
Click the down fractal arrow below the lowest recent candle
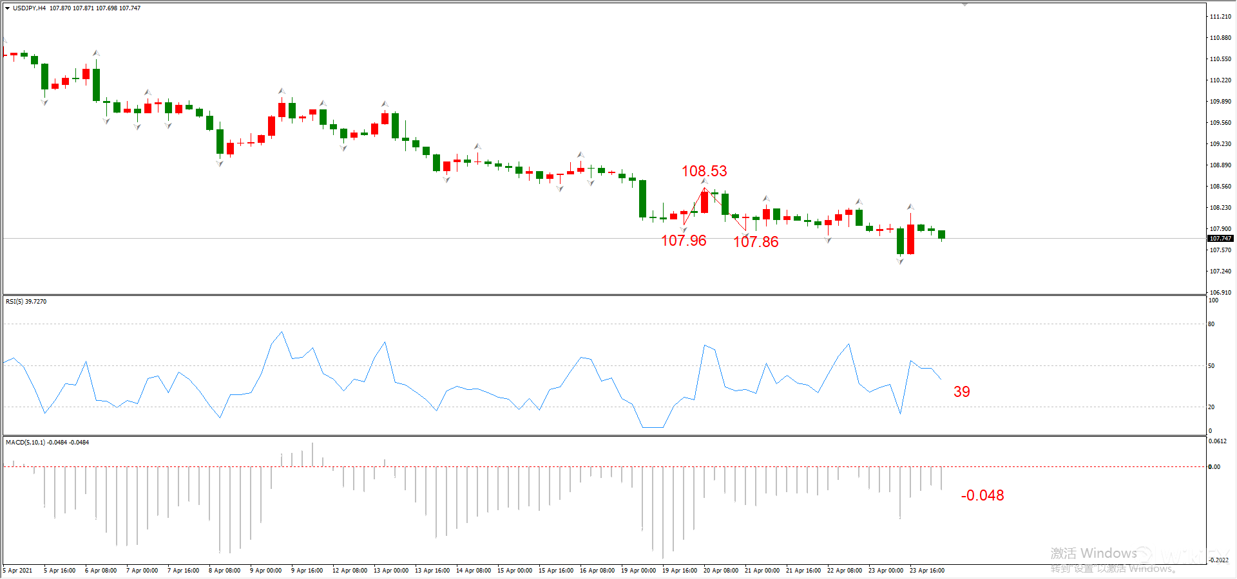tap(900, 261)
